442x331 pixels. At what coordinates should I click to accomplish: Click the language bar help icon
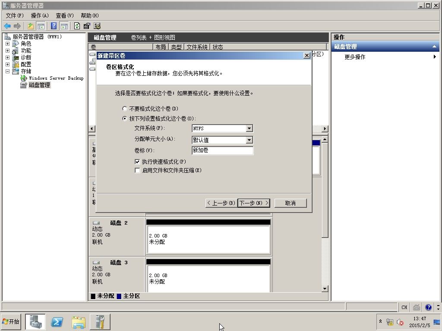428,307
